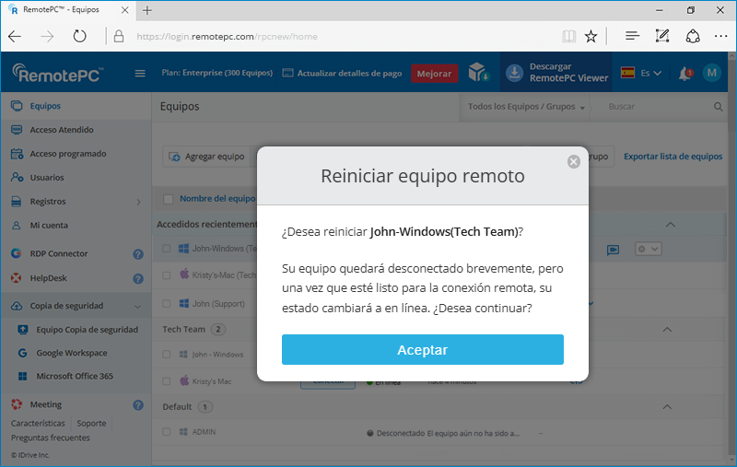This screenshot has height=467, width=737.
Task: Open the RemotePC hamburger menu
Action: 140,74
